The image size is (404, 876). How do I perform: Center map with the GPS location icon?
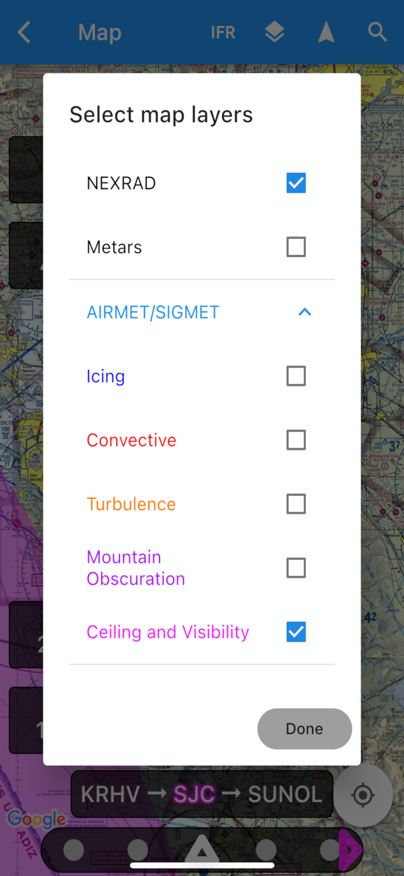point(363,795)
